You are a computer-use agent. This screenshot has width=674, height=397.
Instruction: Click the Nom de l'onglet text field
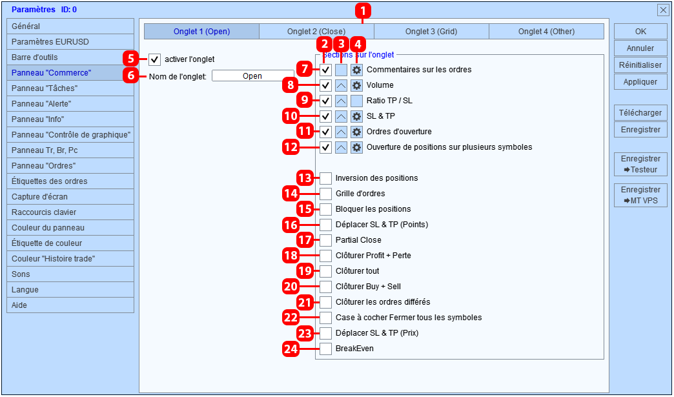pyautogui.click(x=252, y=76)
